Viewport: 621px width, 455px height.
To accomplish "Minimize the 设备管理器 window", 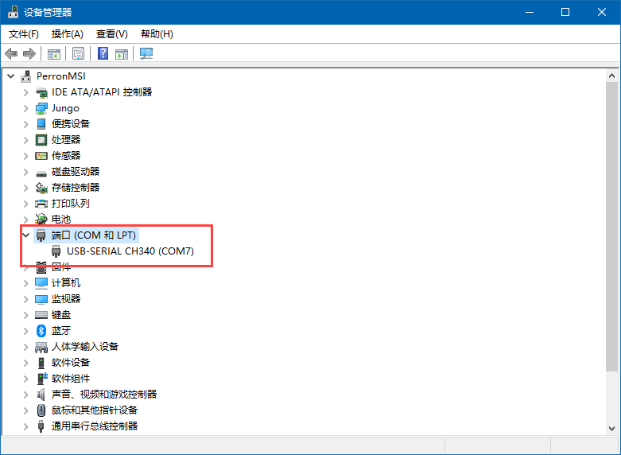I will click(x=530, y=12).
